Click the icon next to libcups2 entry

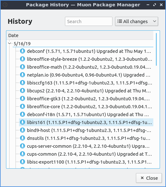(x=22, y=90)
